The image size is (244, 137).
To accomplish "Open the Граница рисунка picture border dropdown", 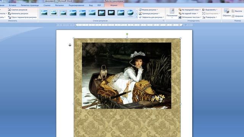I will (149, 14).
